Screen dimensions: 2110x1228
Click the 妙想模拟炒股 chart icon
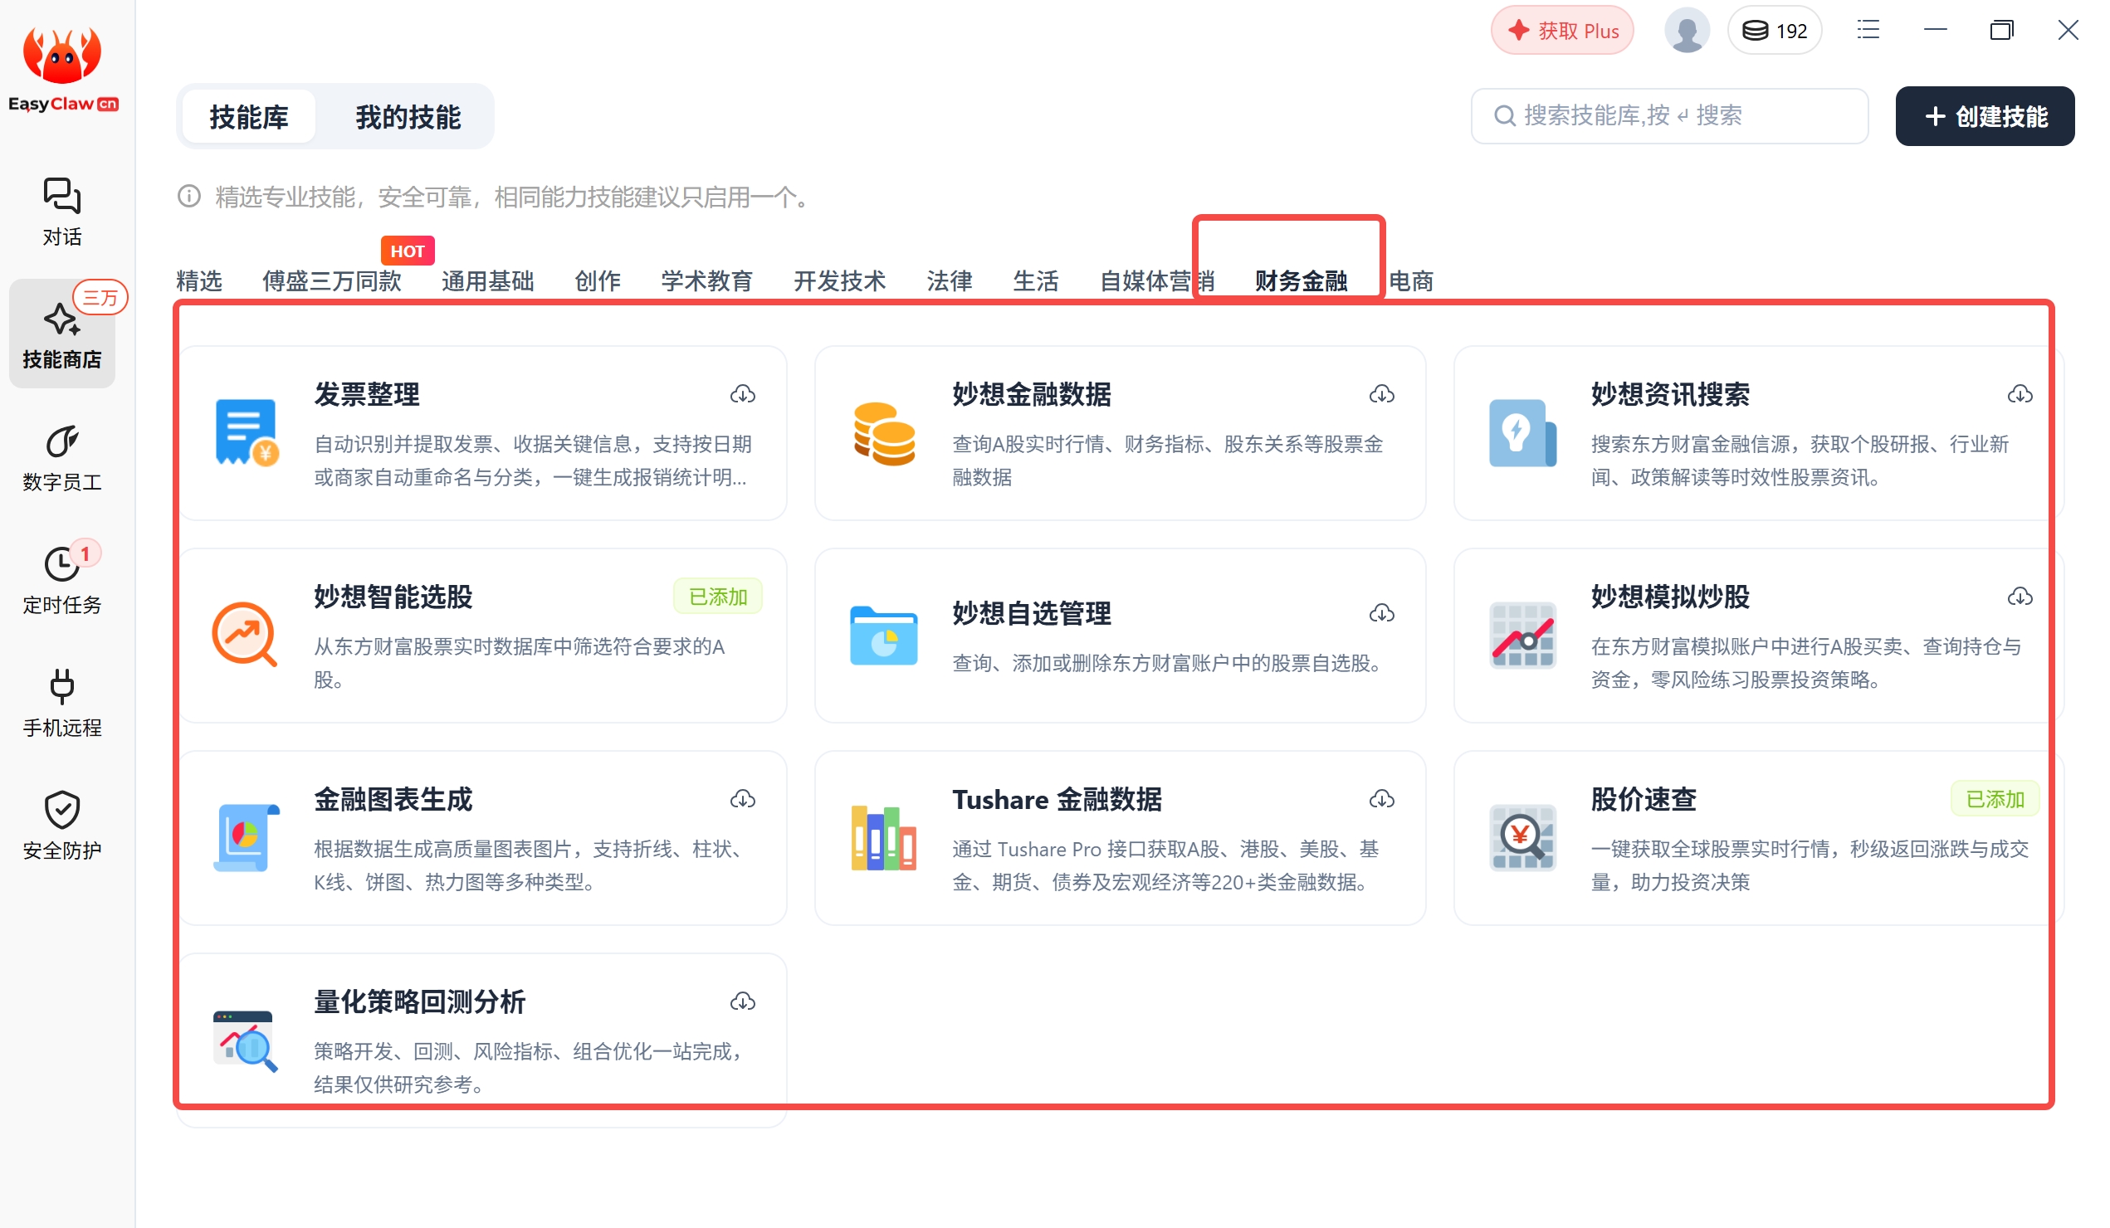[1522, 636]
